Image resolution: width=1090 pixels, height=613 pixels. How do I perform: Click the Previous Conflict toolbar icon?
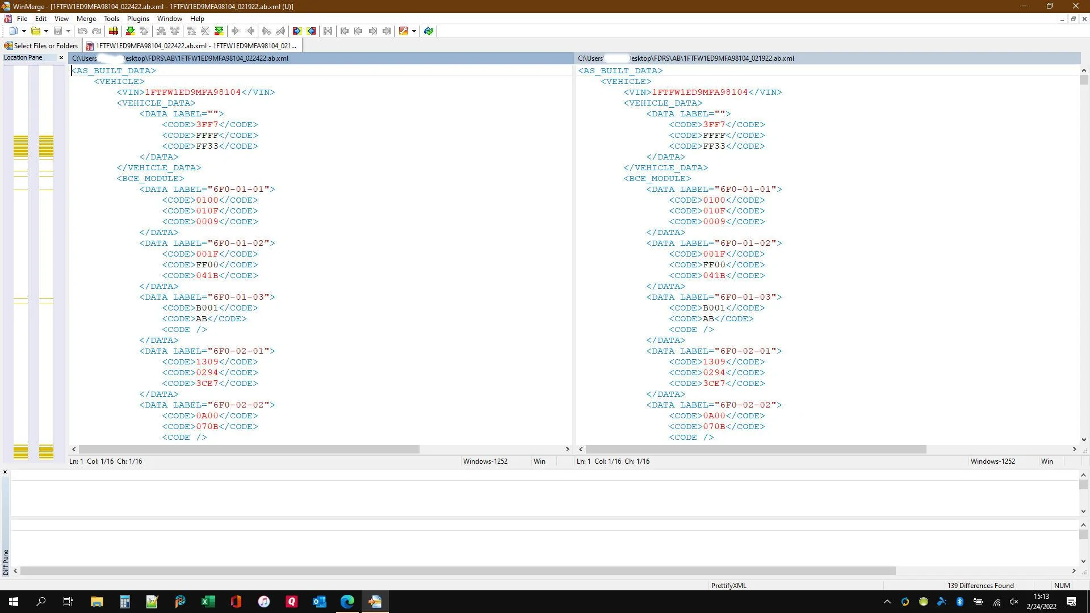[175, 31]
